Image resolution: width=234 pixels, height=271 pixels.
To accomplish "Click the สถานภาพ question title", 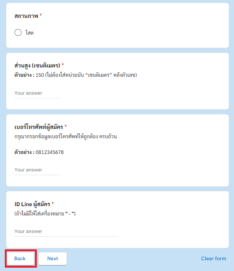I will click(x=26, y=16).
